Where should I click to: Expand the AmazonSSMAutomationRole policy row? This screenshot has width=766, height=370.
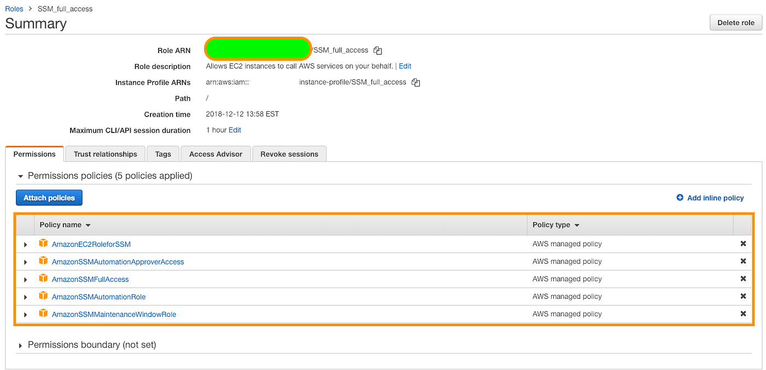pos(25,297)
